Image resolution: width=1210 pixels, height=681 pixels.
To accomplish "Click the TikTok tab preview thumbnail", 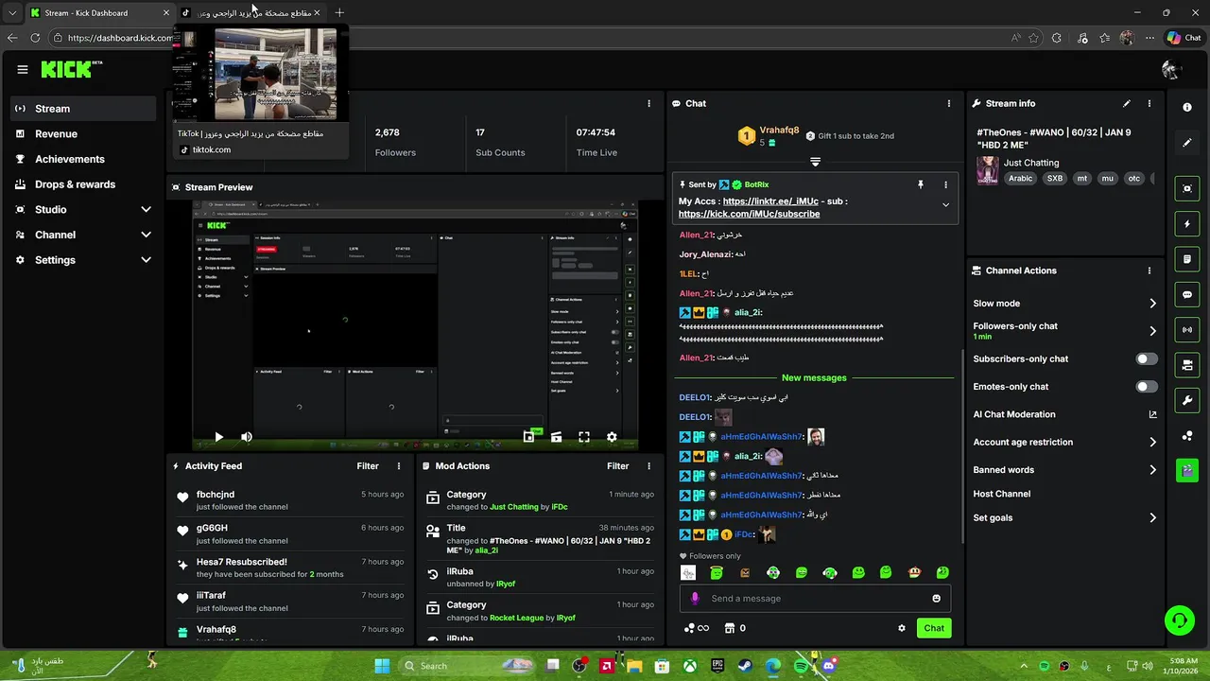I will coord(261,74).
